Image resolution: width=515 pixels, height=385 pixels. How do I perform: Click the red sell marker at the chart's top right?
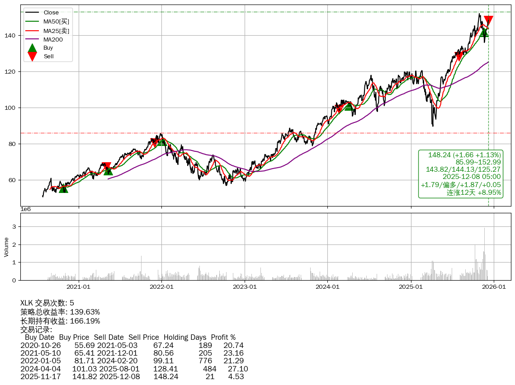pos(488,20)
